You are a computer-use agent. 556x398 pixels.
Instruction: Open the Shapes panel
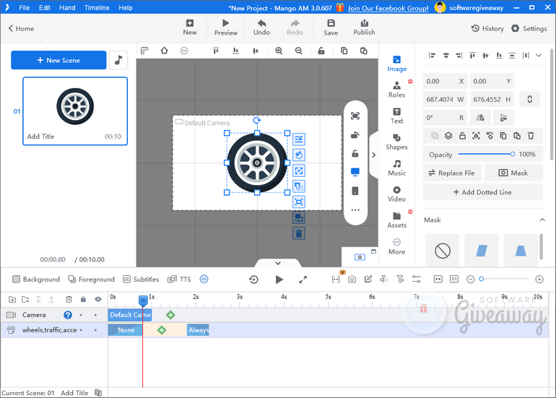pos(396,141)
